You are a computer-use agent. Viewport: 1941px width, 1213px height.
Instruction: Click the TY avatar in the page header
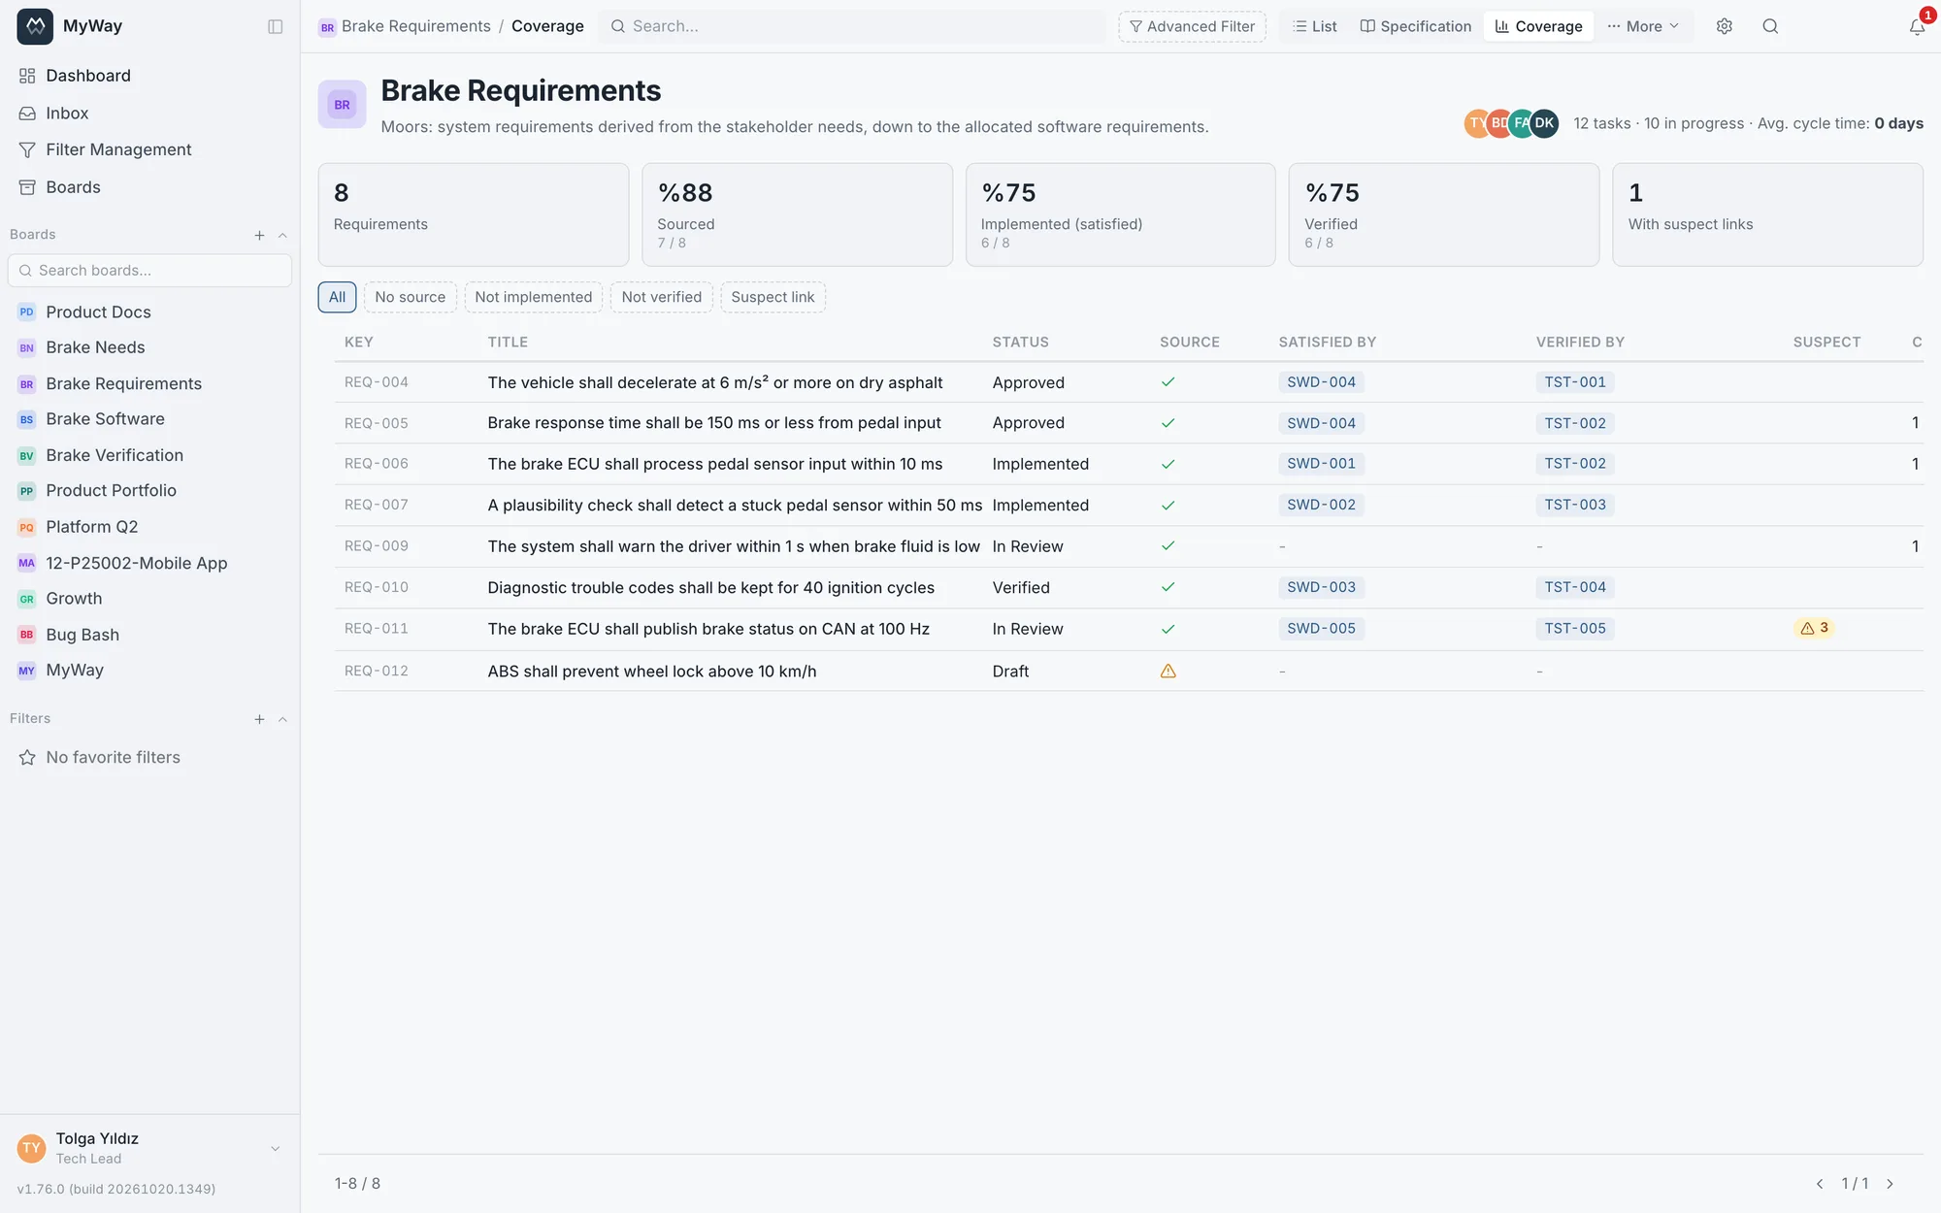[1475, 123]
